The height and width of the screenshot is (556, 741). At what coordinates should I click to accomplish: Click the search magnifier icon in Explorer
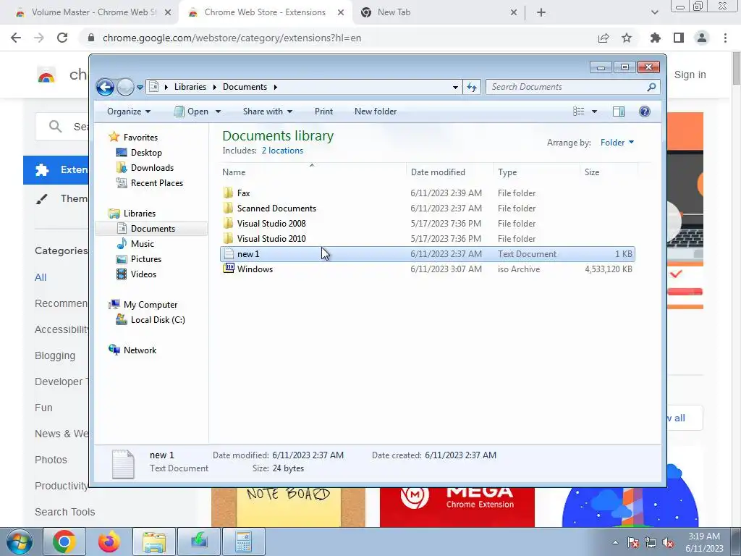pyautogui.click(x=652, y=87)
